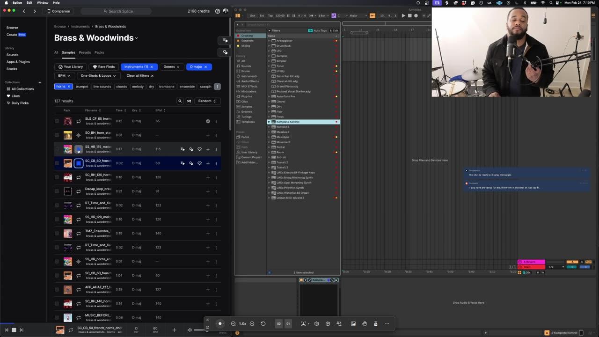599x337 pixels.
Task: Navigate forward in Splice browser
Action: [x=35, y=11]
